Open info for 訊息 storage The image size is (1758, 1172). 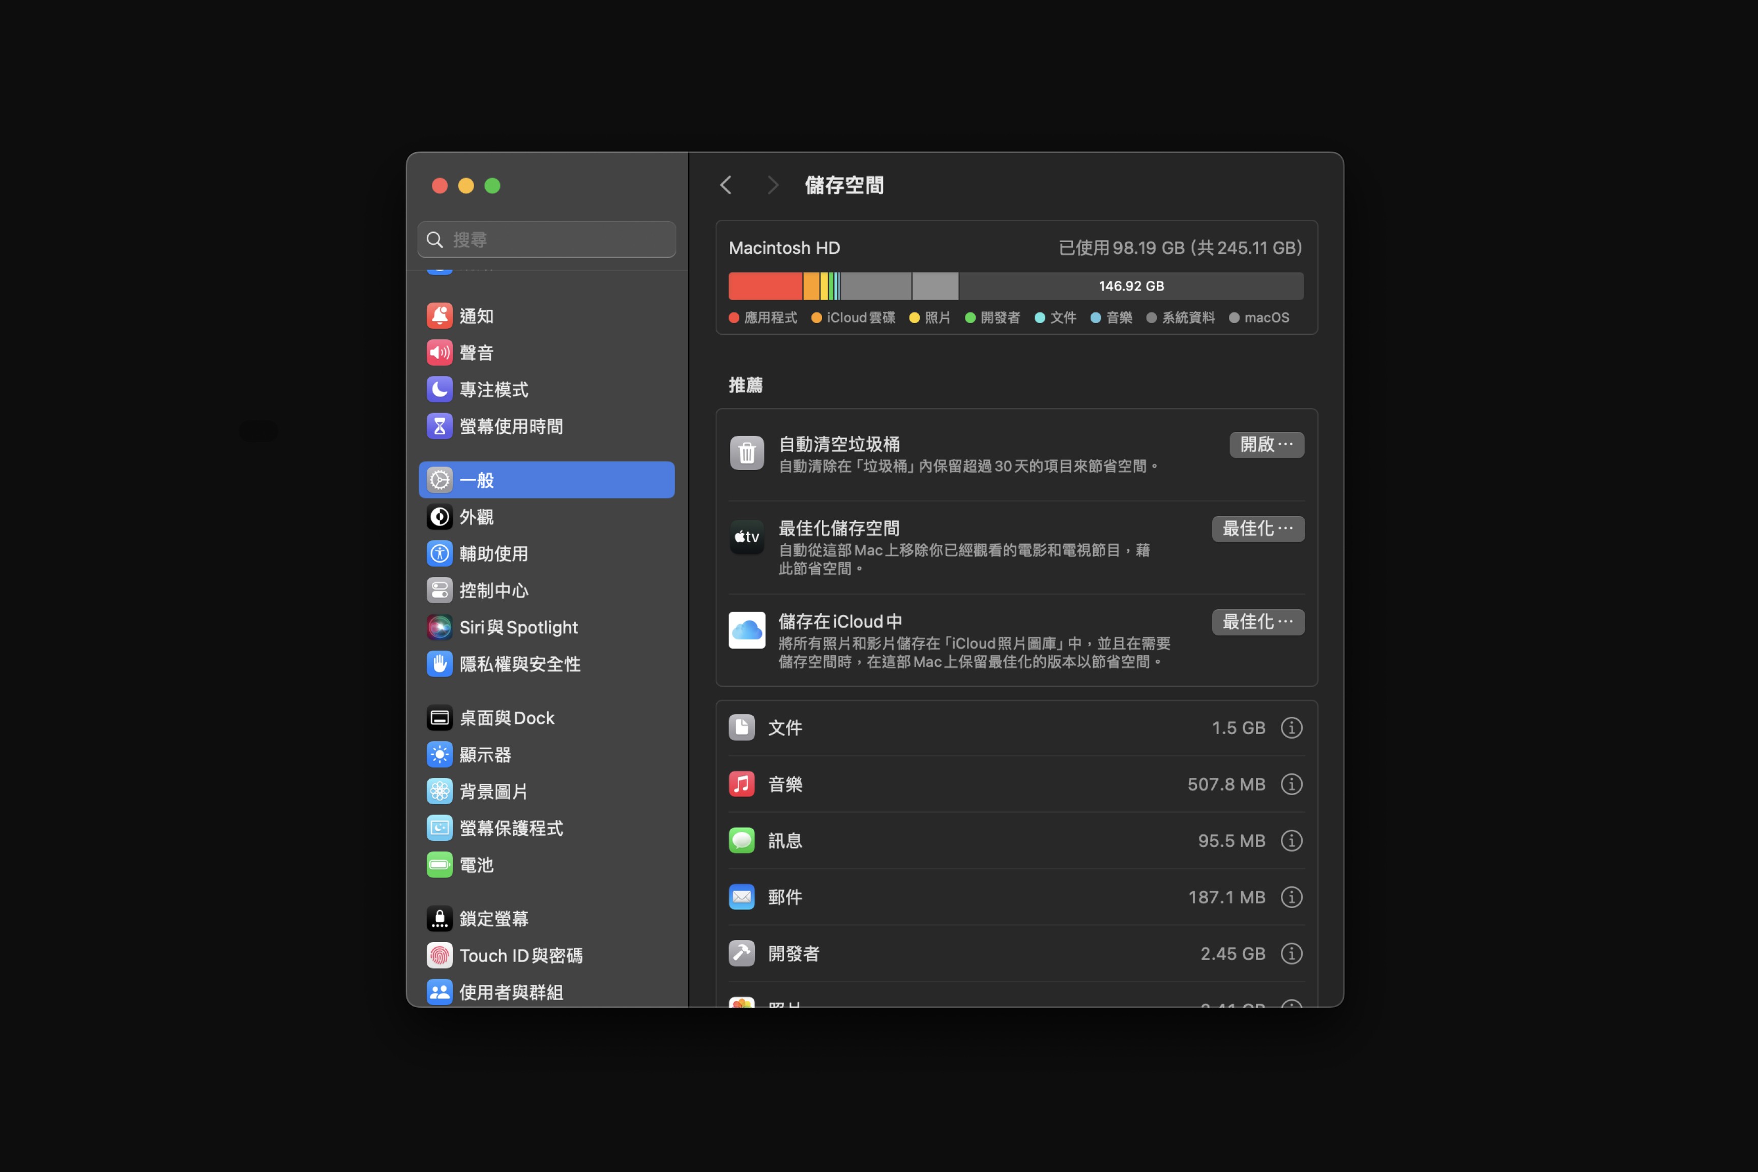1291,841
